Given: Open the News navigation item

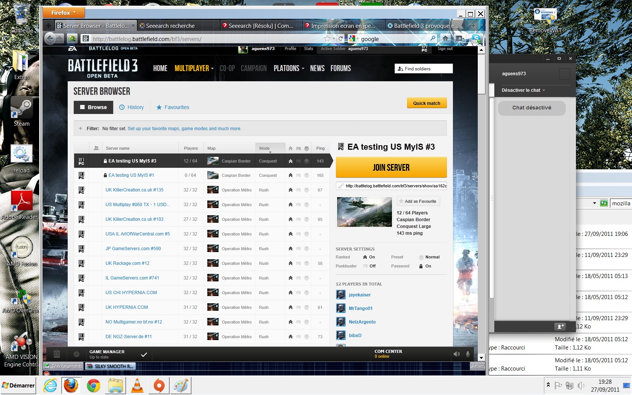Looking at the screenshot, I should pyautogui.click(x=317, y=68).
